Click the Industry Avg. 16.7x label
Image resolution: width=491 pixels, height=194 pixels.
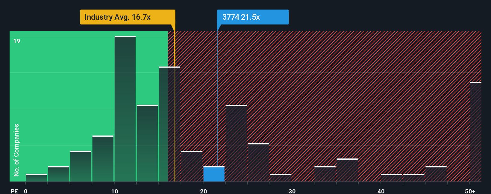pos(128,17)
